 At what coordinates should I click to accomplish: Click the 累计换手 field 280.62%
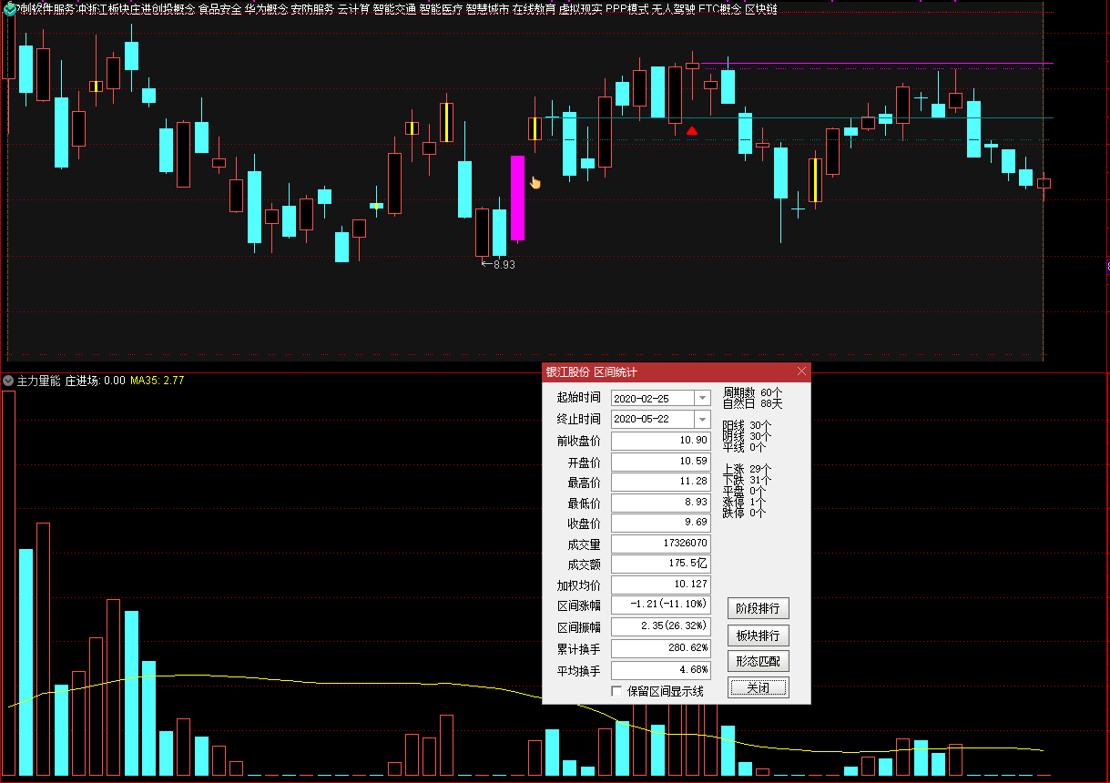point(661,648)
